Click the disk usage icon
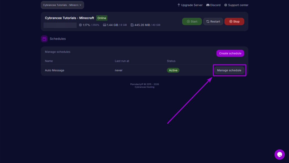Image resolution: width=289 pixels, height=163 pixels. [132, 25]
